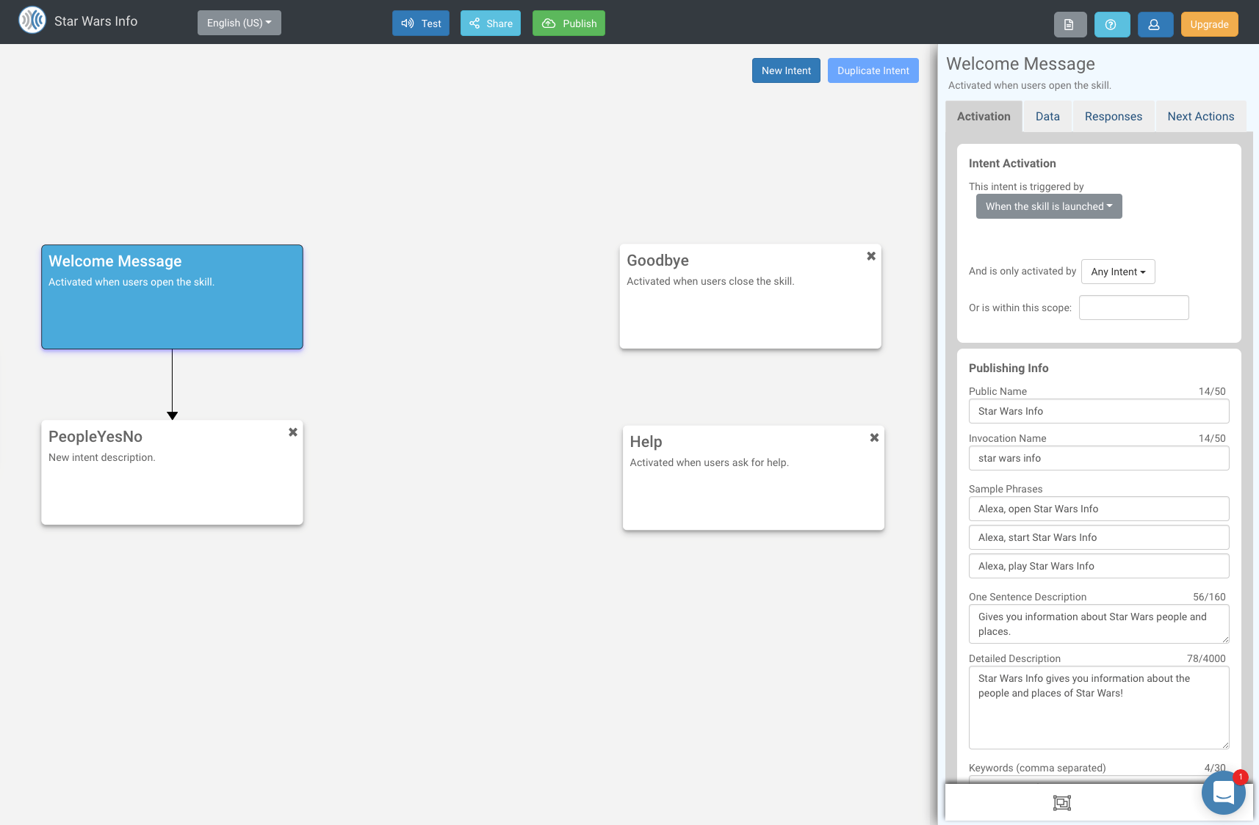This screenshot has width=1259, height=825.
Task: Click the Upgrade button
Action: pos(1209,24)
